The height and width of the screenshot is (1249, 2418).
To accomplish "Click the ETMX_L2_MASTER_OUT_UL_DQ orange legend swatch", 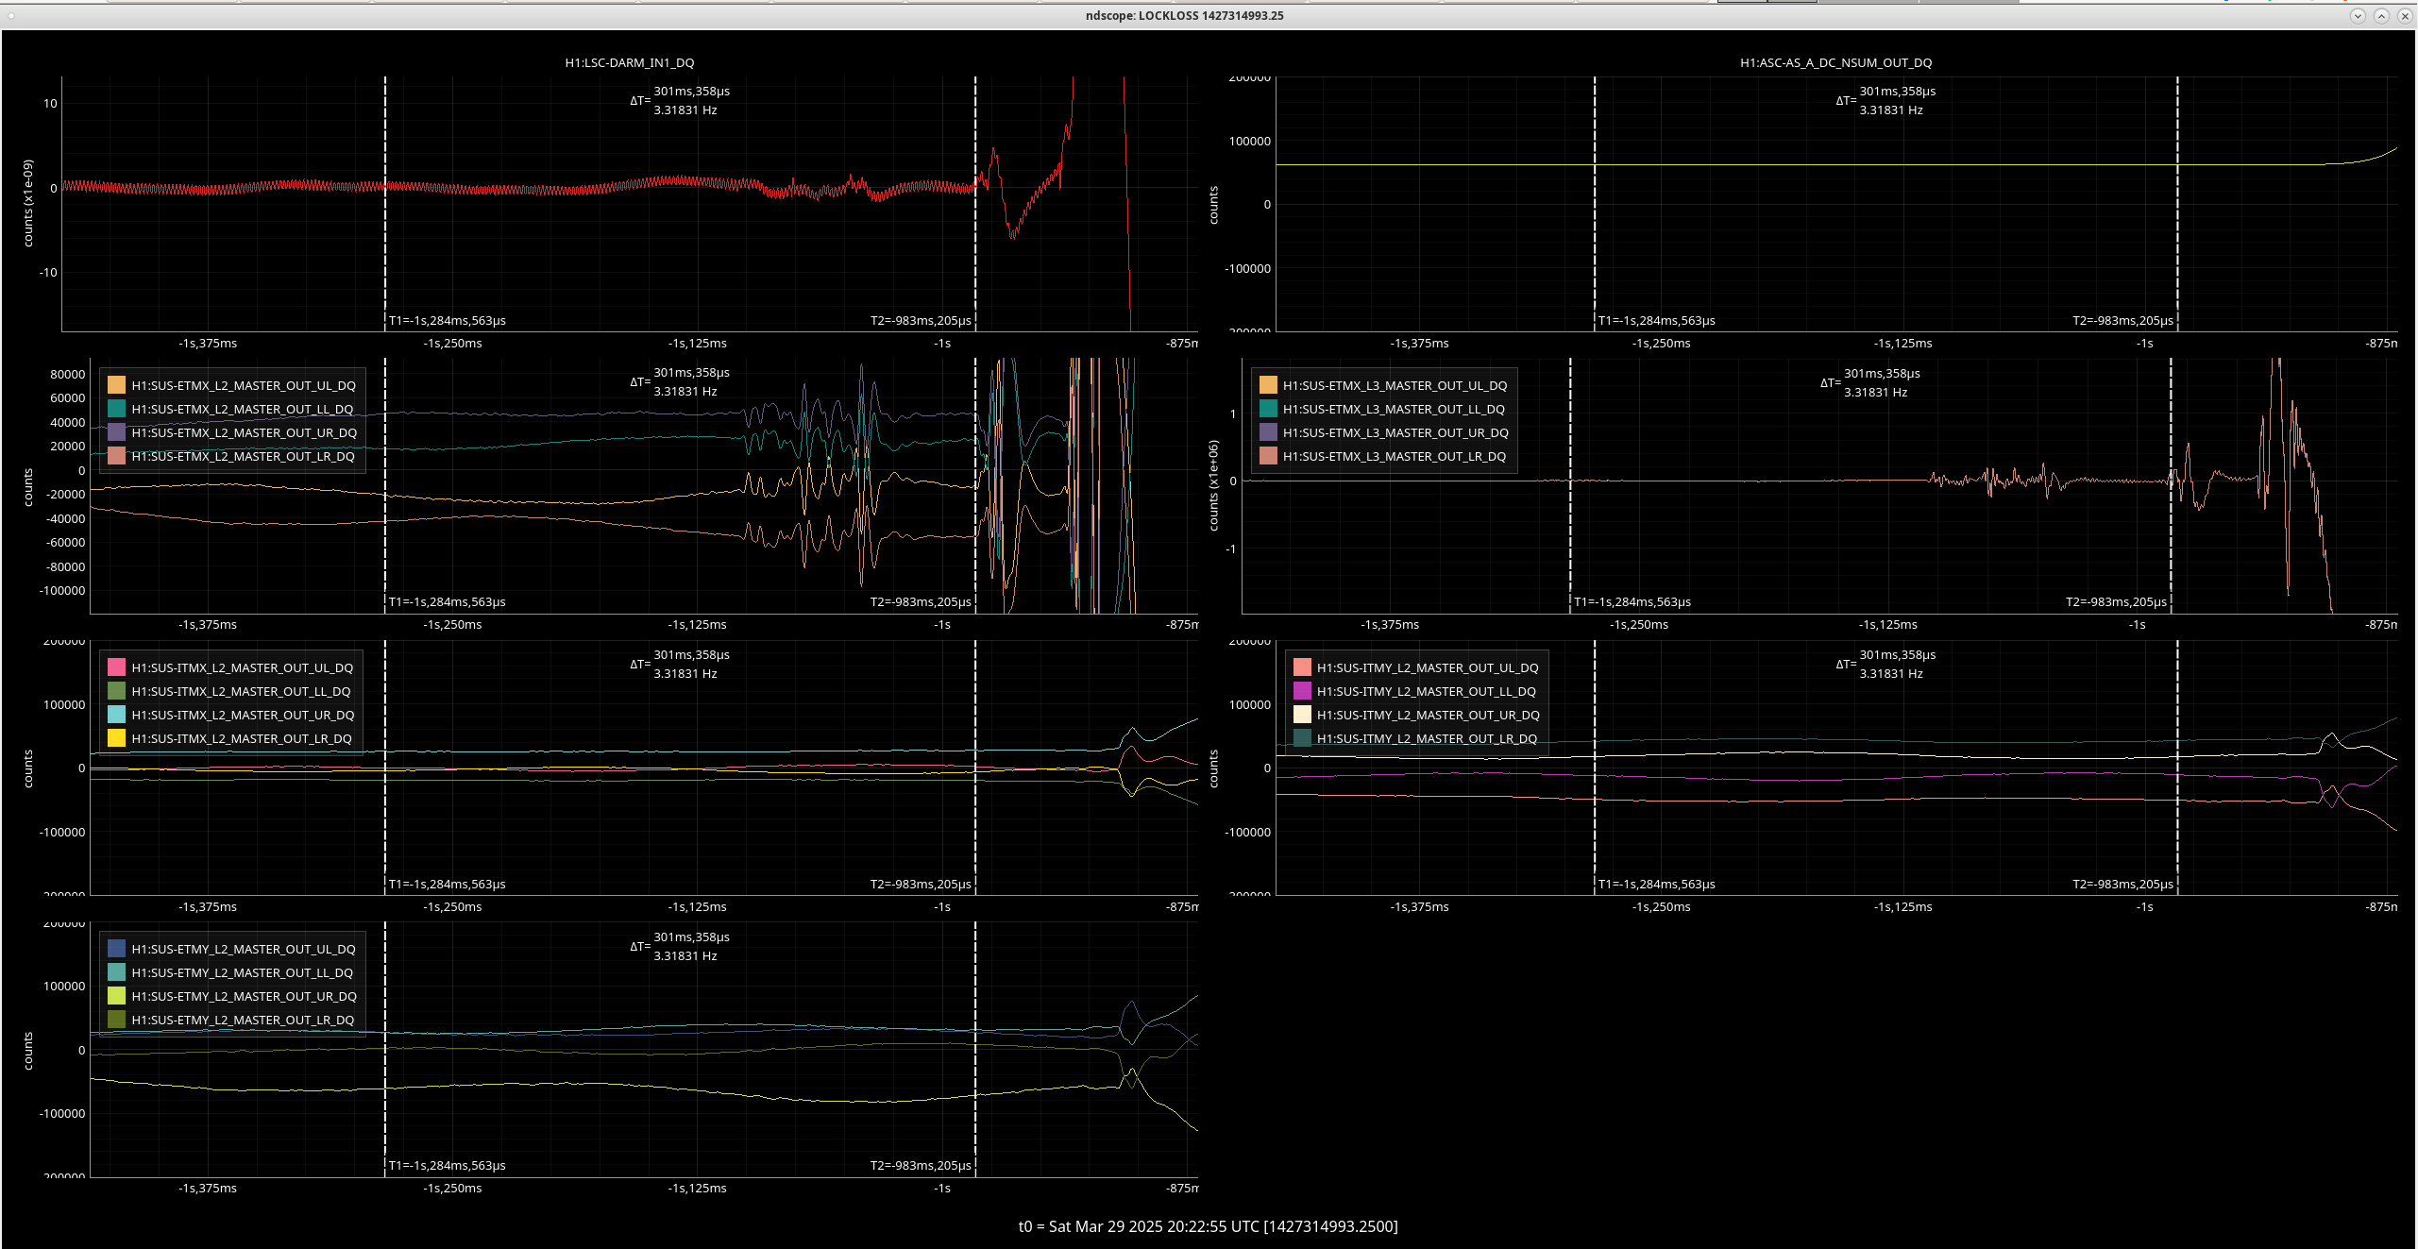I will [x=116, y=385].
